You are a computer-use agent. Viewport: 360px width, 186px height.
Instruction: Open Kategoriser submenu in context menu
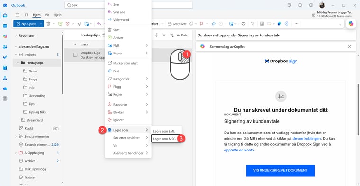click(x=128, y=79)
